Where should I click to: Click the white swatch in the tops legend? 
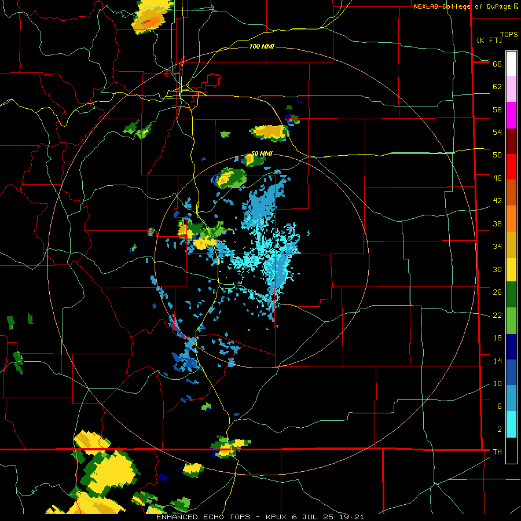[x=511, y=64]
